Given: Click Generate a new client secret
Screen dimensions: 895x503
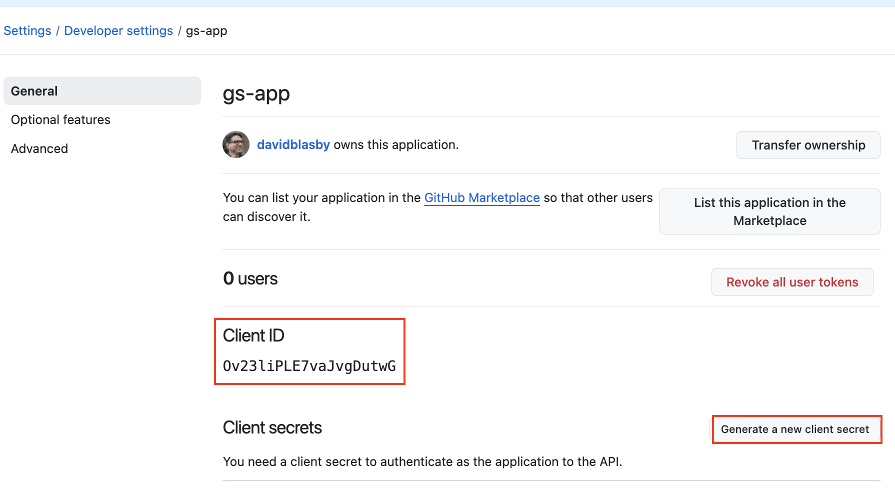Looking at the screenshot, I should point(795,429).
